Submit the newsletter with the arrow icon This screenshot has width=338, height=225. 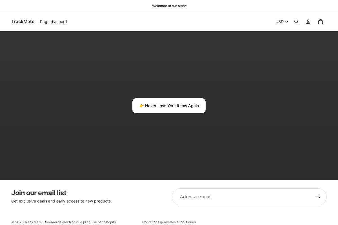318,197
